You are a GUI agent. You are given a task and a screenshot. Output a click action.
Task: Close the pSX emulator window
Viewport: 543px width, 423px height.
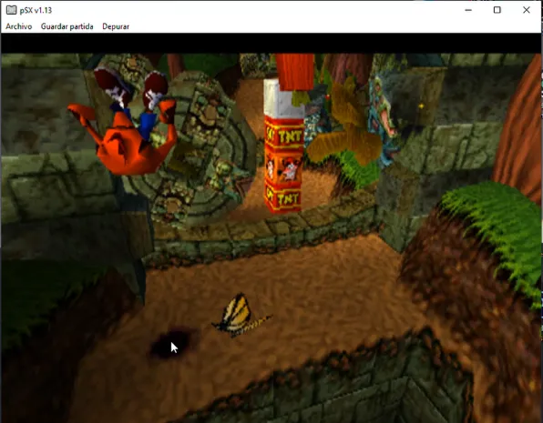pos(527,10)
